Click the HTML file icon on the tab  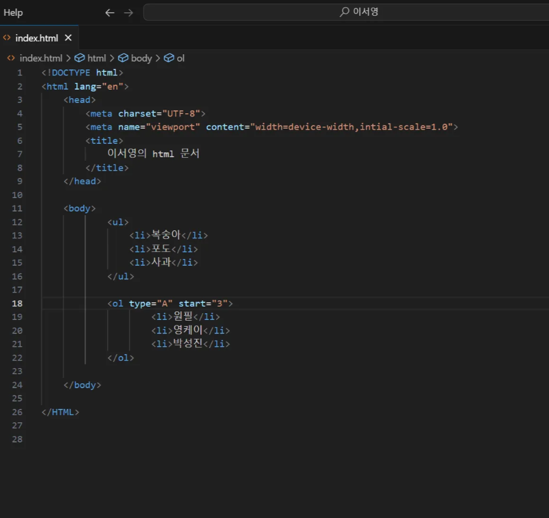7,38
